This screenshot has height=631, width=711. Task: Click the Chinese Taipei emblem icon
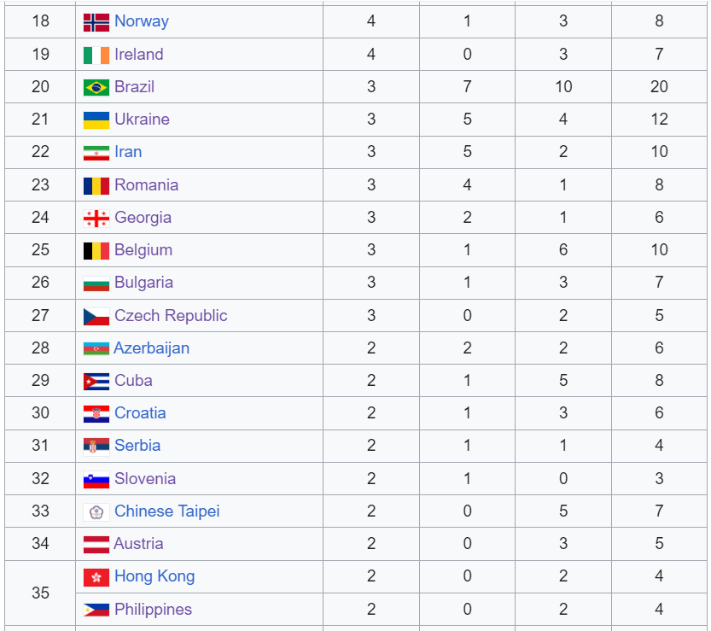pos(96,512)
